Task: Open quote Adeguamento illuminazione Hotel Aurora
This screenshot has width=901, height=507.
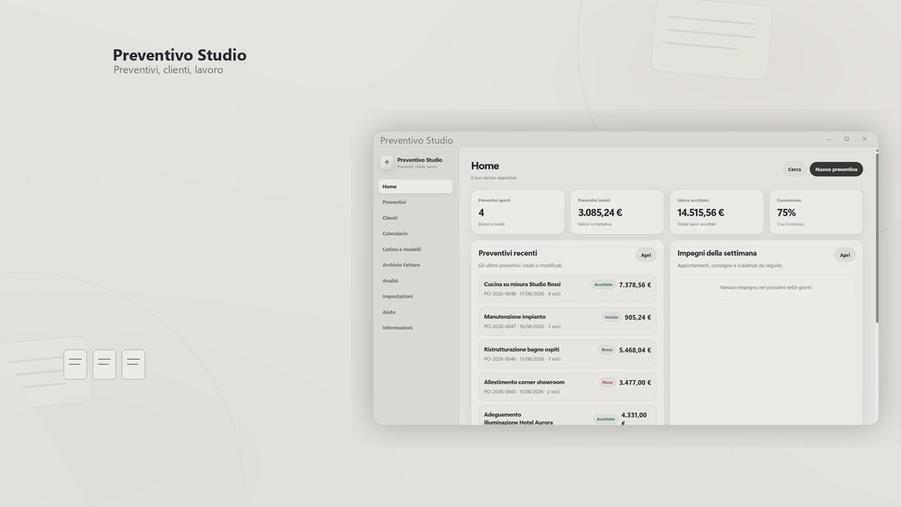Action: click(x=568, y=415)
